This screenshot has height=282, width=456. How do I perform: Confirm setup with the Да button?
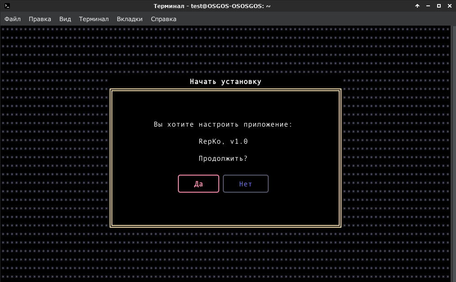[x=198, y=184]
